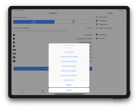The width and height of the screenshot is (138, 109).
Task: Cancel the button mapping sheet
Action: pos(69,90)
